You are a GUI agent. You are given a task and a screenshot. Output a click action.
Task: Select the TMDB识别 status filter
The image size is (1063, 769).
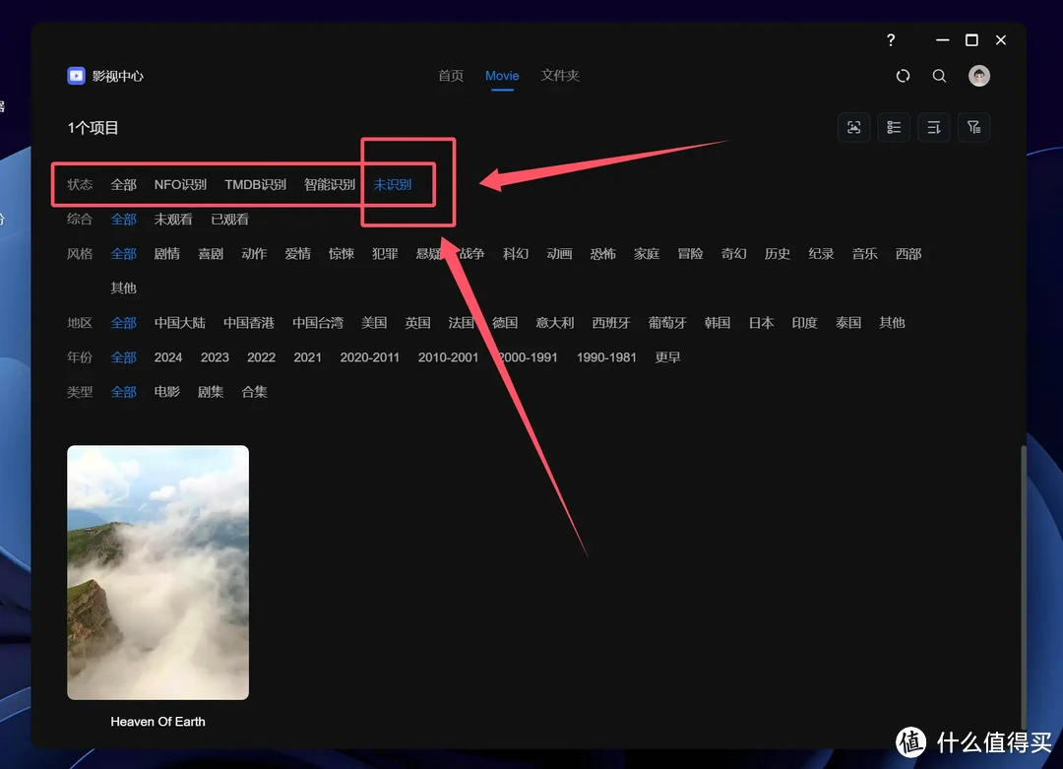click(x=255, y=185)
